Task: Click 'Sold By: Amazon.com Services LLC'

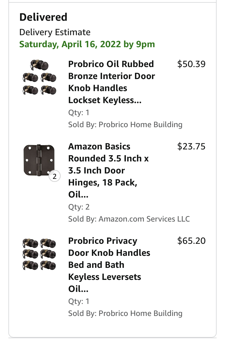Action: pyautogui.click(x=129, y=219)
